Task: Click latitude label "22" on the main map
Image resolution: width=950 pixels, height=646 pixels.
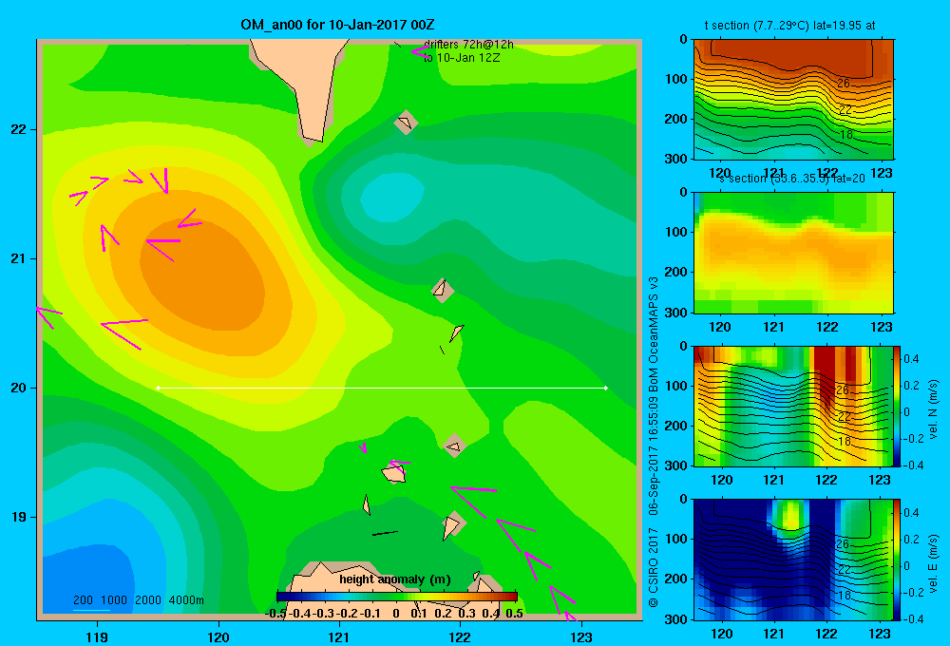Action: [19, 130]
